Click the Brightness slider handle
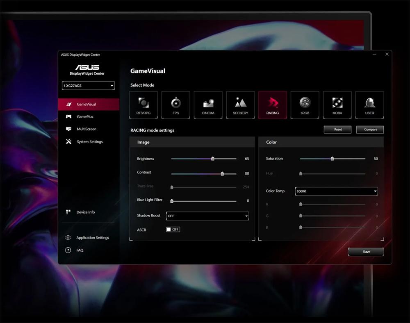 point(212,158)
